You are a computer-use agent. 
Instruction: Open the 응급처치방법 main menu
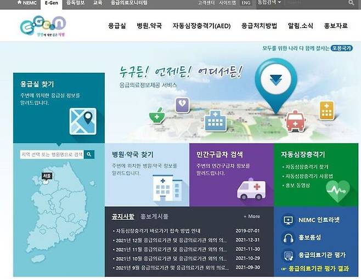[259, 26]
